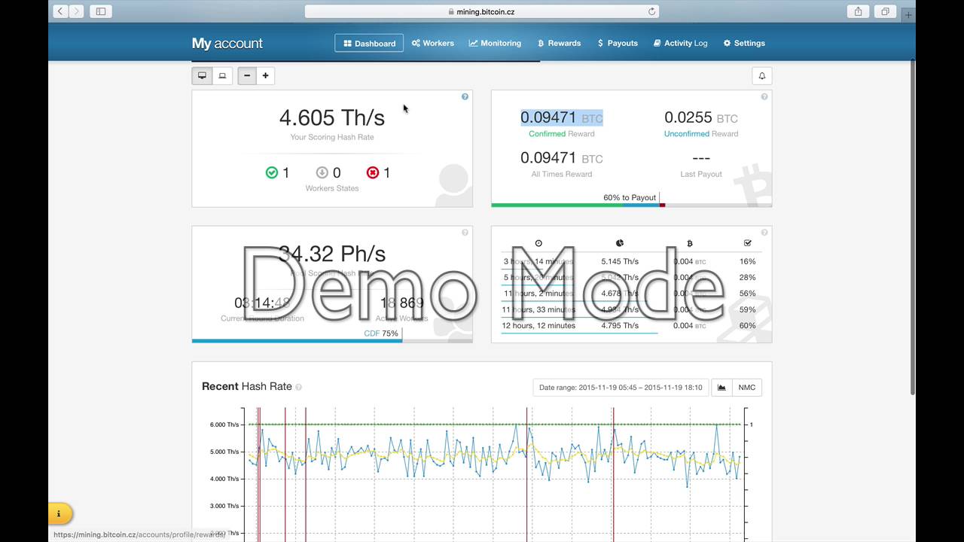Open the Payouts tab
This screenshot has width=964, height=542.
pos(618,43)
